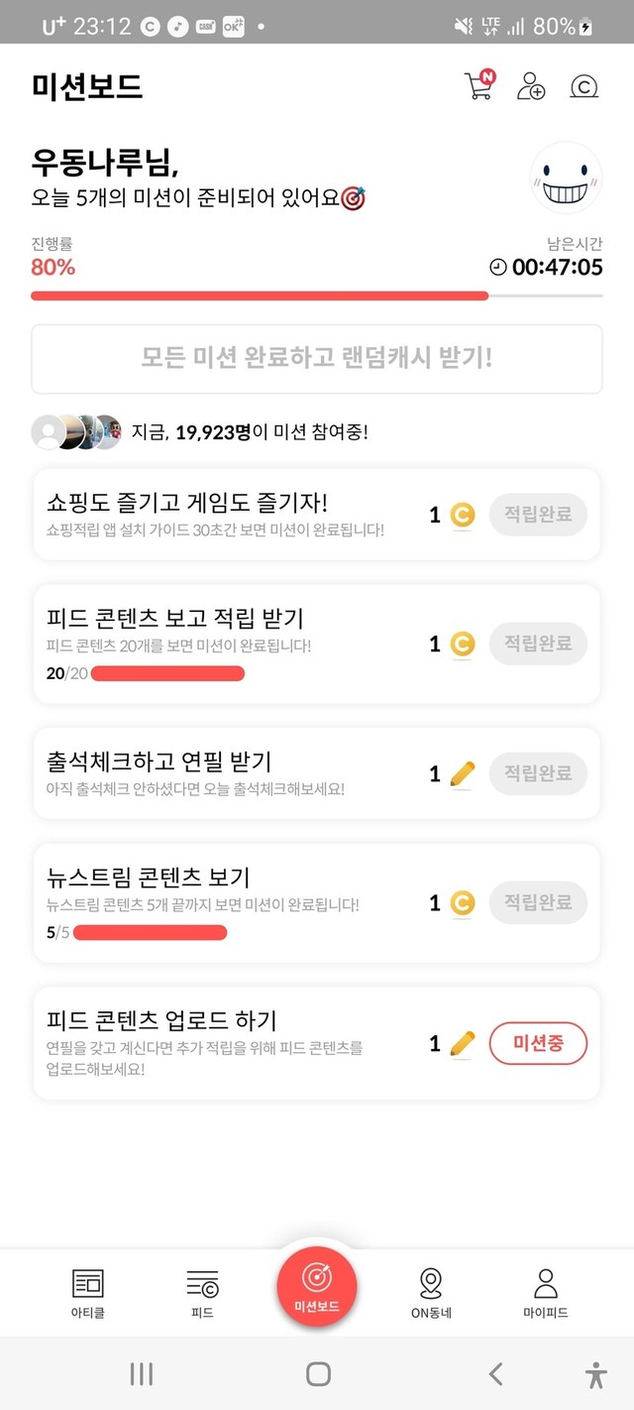
Task: Tap the central 미션보드 button
Action: click(317, 1286)
